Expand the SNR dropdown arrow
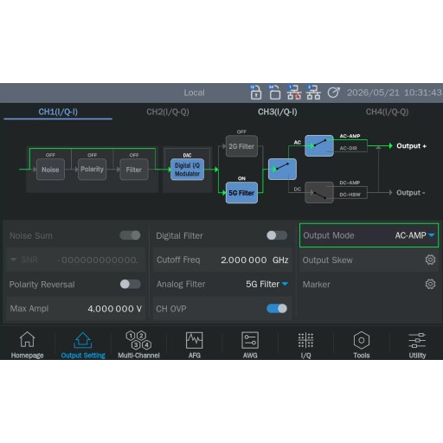 (x=13, y=260)
